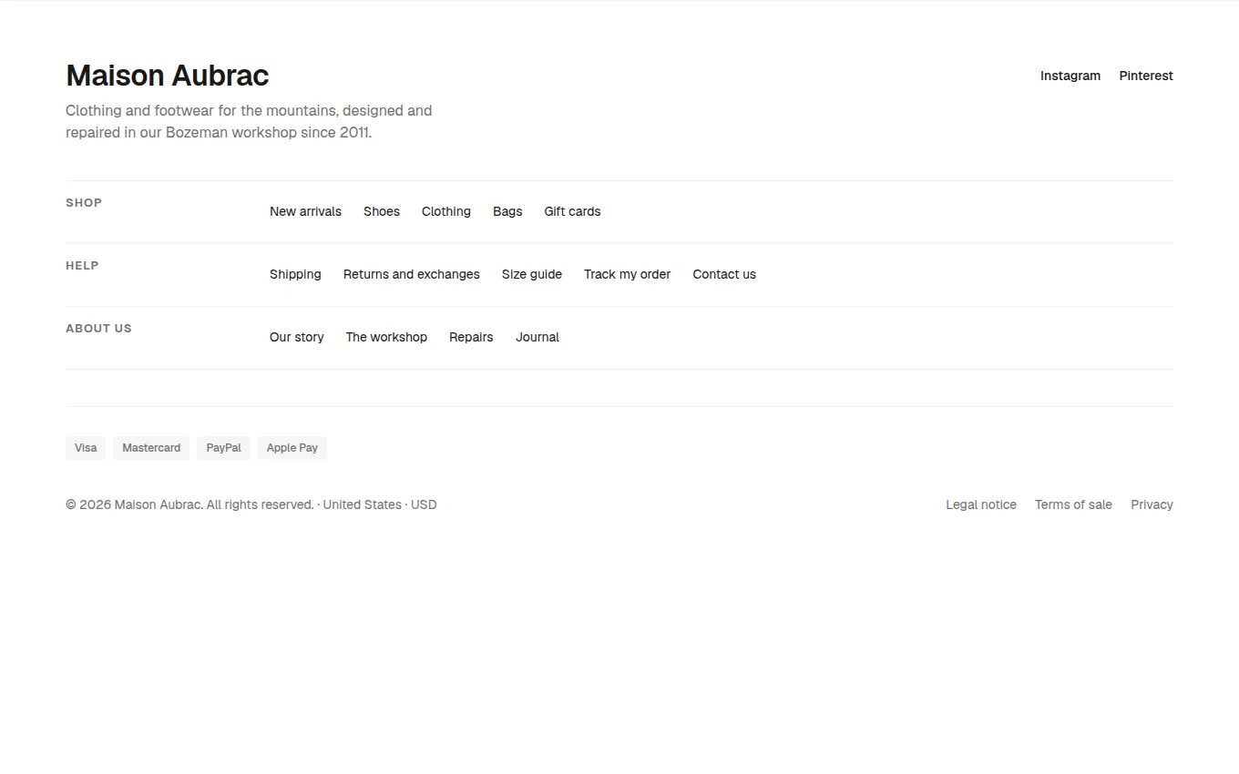Open the Size guide

click(532, 274)
